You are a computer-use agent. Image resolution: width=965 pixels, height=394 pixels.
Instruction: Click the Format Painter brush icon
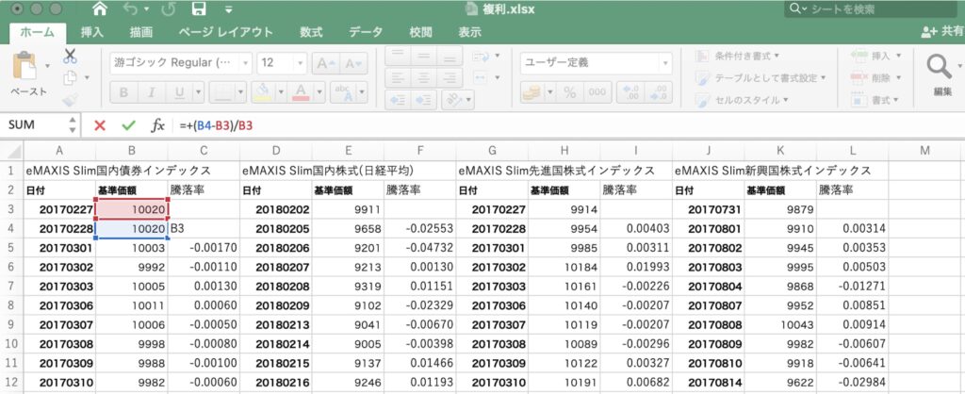pos(70,99)
